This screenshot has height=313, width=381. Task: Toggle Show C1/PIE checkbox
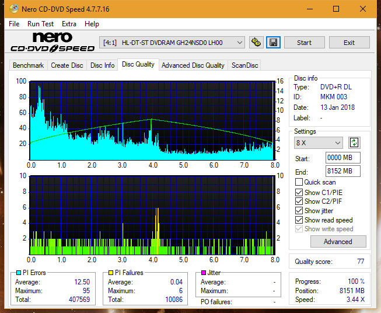299,192
